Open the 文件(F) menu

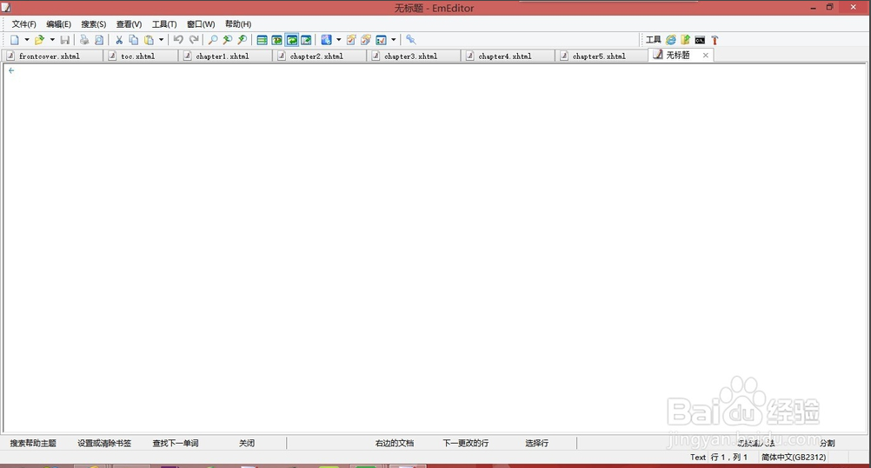tap(23, 24)
